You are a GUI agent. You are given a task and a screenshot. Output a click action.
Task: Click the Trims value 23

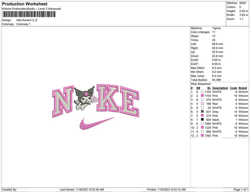tap(214, 40)
